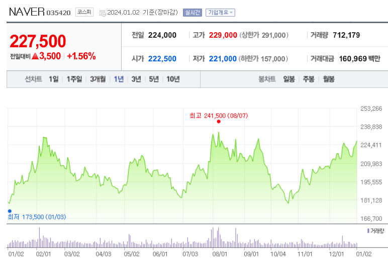Choose the 1년 chart range
Image resolution: width=388 pixels, height=267 pixels.
119,79
